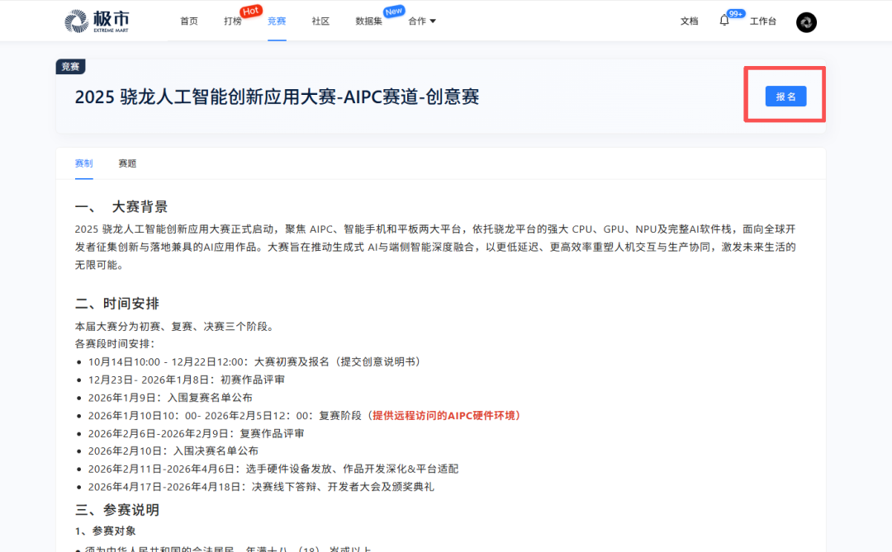Click the line 10月14日10:00 - 12月22日12:00 大赛初赛及报名
This screenshot has width=892, height=552.
pos(254,361)
